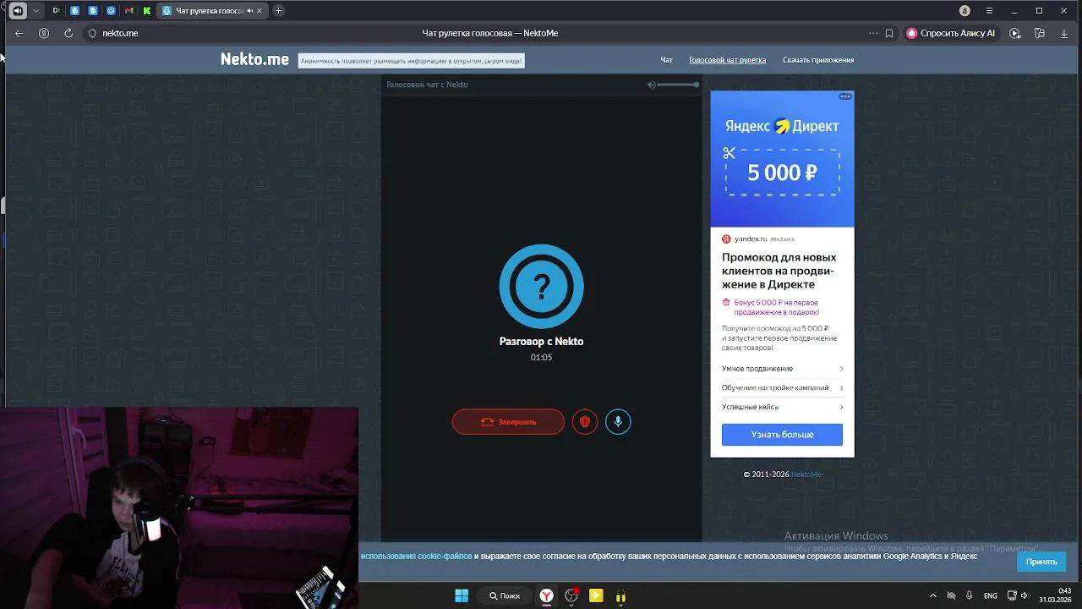Open the browser extensions icon in toolbar
This screenshot has width=1082, height=609.
click(x=1040, y=33)
